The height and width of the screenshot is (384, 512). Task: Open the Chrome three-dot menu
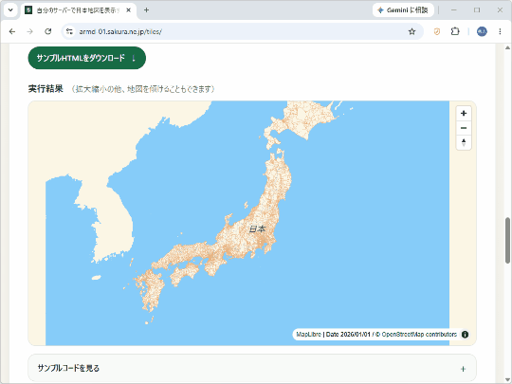pyautogui.click(x=500, y=31)
